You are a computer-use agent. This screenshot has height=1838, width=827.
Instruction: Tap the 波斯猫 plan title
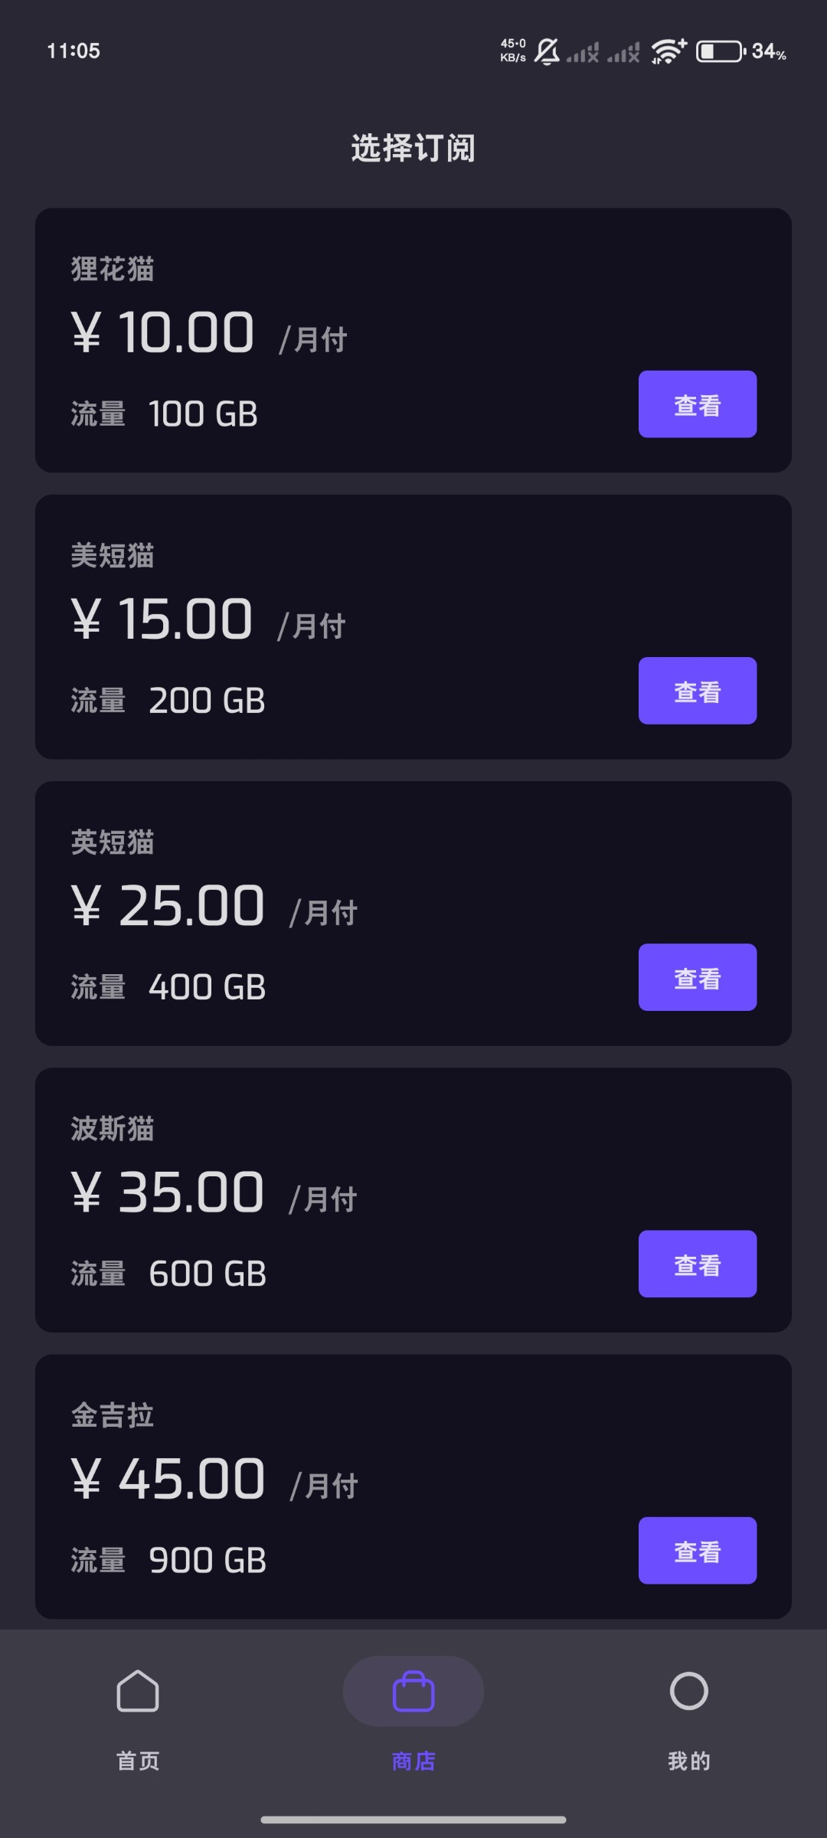113,1129
